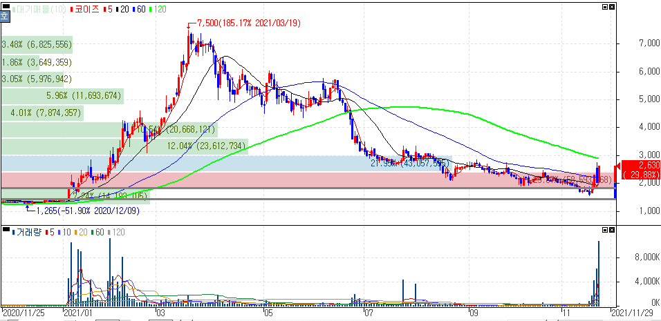Click the 5.96% (11,693,674) volume profile bar
The height and width of the screenshot is (321, 661).
[62, 97]
